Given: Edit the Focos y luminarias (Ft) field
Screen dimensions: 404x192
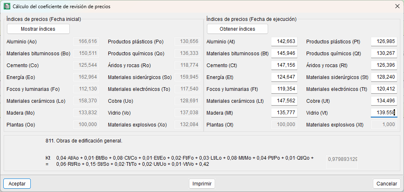Looking at the screenshot, I should [284, 89].
